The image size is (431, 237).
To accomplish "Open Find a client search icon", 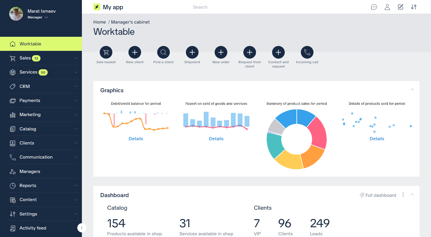I will [x=163, y=52].
